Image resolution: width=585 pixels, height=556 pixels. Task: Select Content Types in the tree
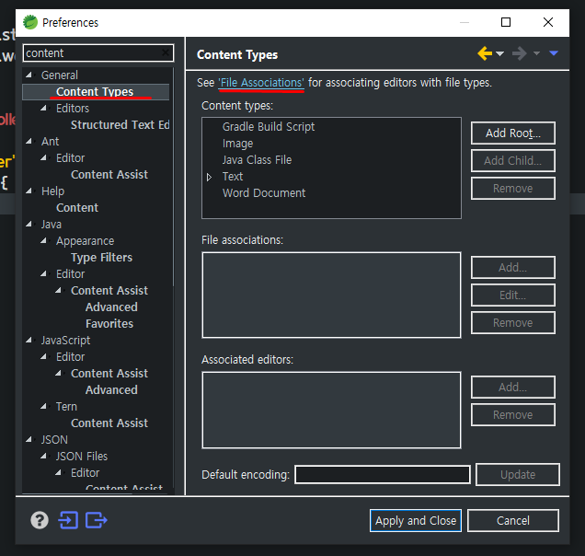(95, 92)
